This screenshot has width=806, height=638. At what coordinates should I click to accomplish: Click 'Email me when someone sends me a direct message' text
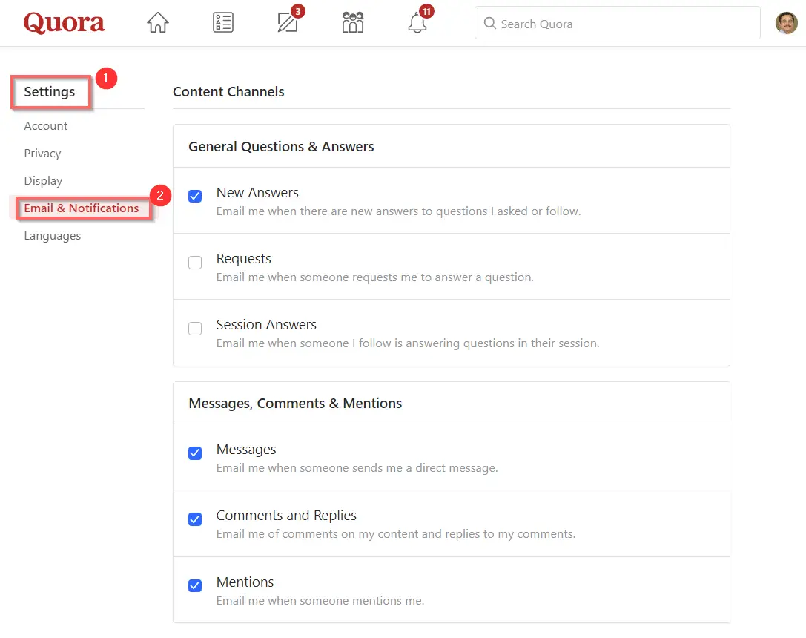[357, 468]
